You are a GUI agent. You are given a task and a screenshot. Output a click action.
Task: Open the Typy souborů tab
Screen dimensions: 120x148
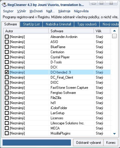[x=87, y=24]
